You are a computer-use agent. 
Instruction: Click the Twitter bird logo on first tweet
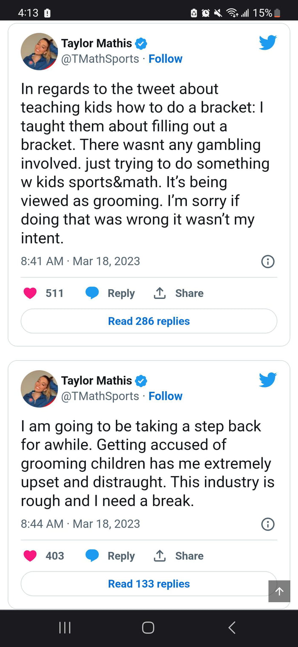(x=267, y=42)
